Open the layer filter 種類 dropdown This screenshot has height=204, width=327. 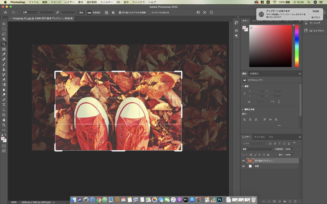point(253,143)
